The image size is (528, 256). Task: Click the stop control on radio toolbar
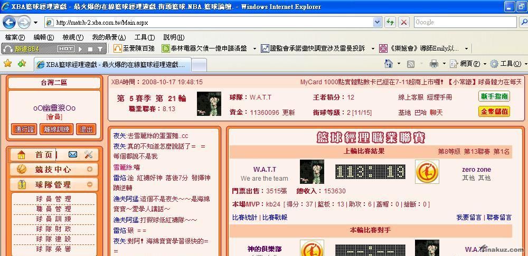[x=90, y=49]
